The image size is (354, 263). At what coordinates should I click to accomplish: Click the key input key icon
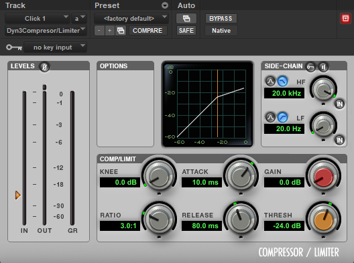14,48
